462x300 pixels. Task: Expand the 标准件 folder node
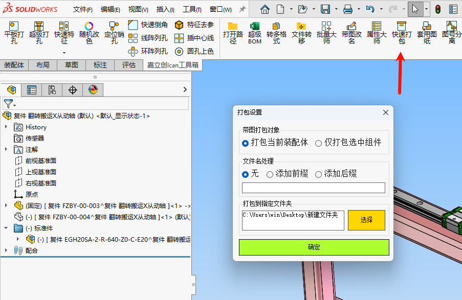[x=6, y=228]
